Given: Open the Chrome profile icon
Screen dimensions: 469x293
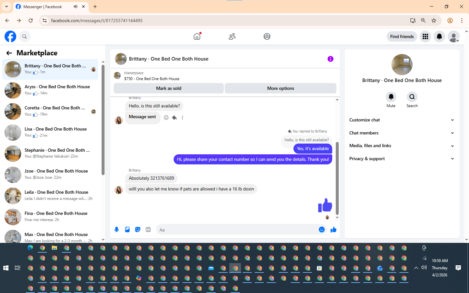Looking at the screenshot, I should point(450,21).
